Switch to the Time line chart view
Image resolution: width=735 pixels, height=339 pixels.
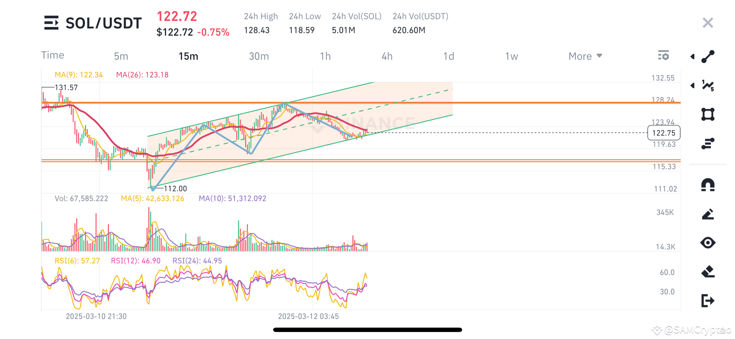(x=52, y=55)
